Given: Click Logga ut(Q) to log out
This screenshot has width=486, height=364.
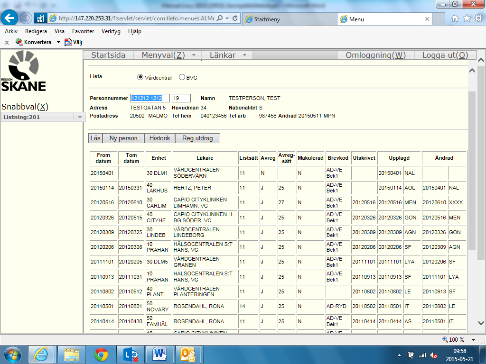Looking at the screenshot, I should click(445, 55).
